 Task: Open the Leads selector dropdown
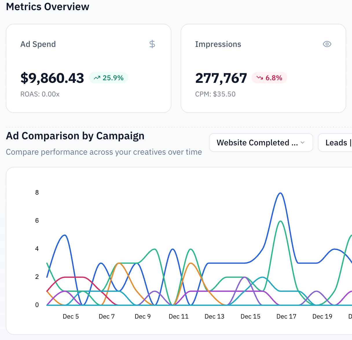[337, 142]
